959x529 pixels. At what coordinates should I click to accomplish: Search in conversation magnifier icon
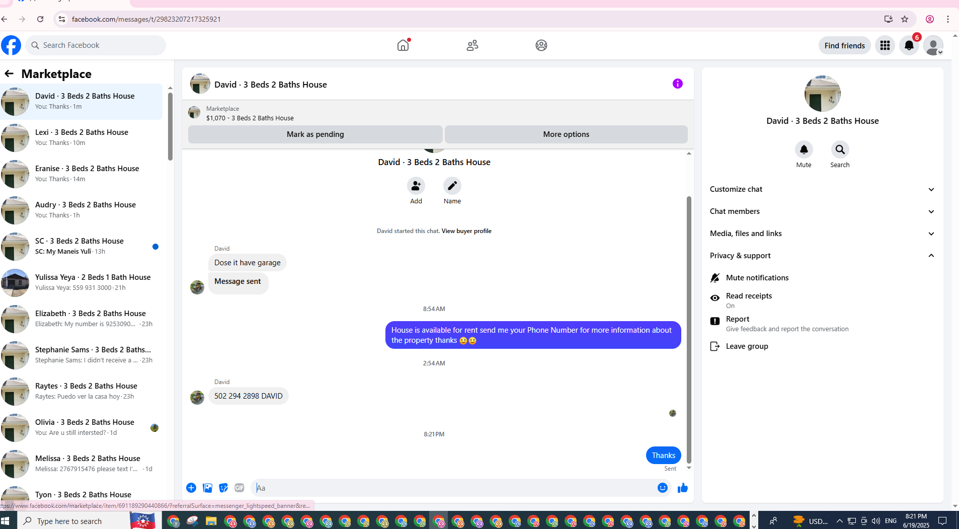pyautogui.click(x=840, y=149)
